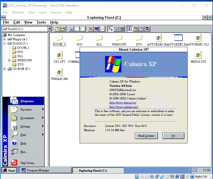The width and height of the screenshot is (213, 179).
Task: Sort files by type
Action: click(x=136, y=29)
